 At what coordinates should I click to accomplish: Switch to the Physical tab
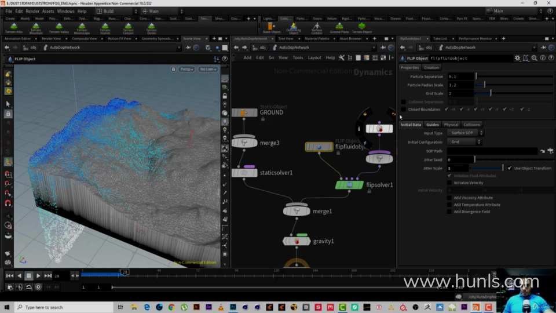[451, 125]
